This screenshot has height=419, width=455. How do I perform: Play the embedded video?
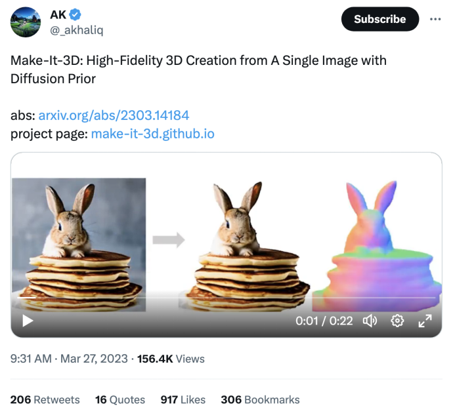(28, 321)
